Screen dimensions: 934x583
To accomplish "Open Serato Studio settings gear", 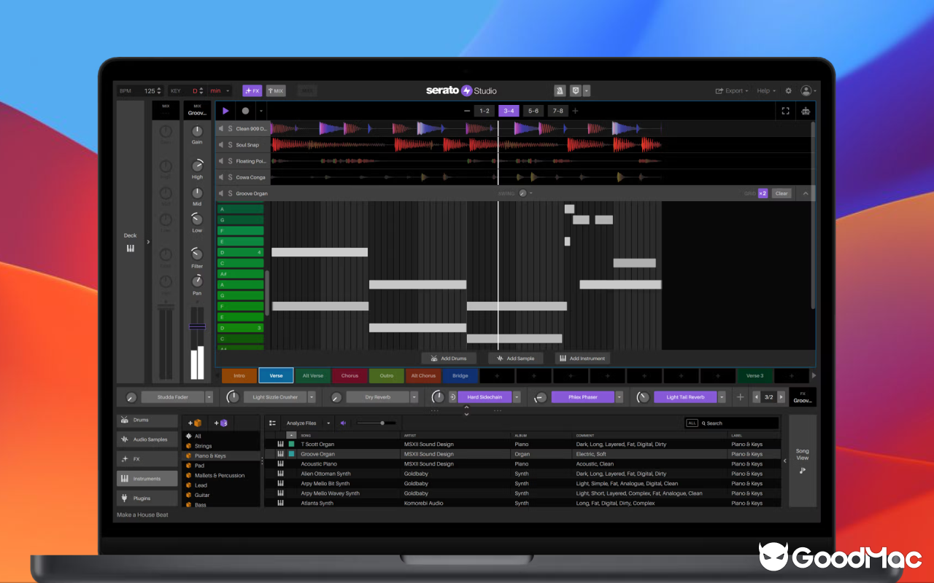I will [x=788, y=90].
